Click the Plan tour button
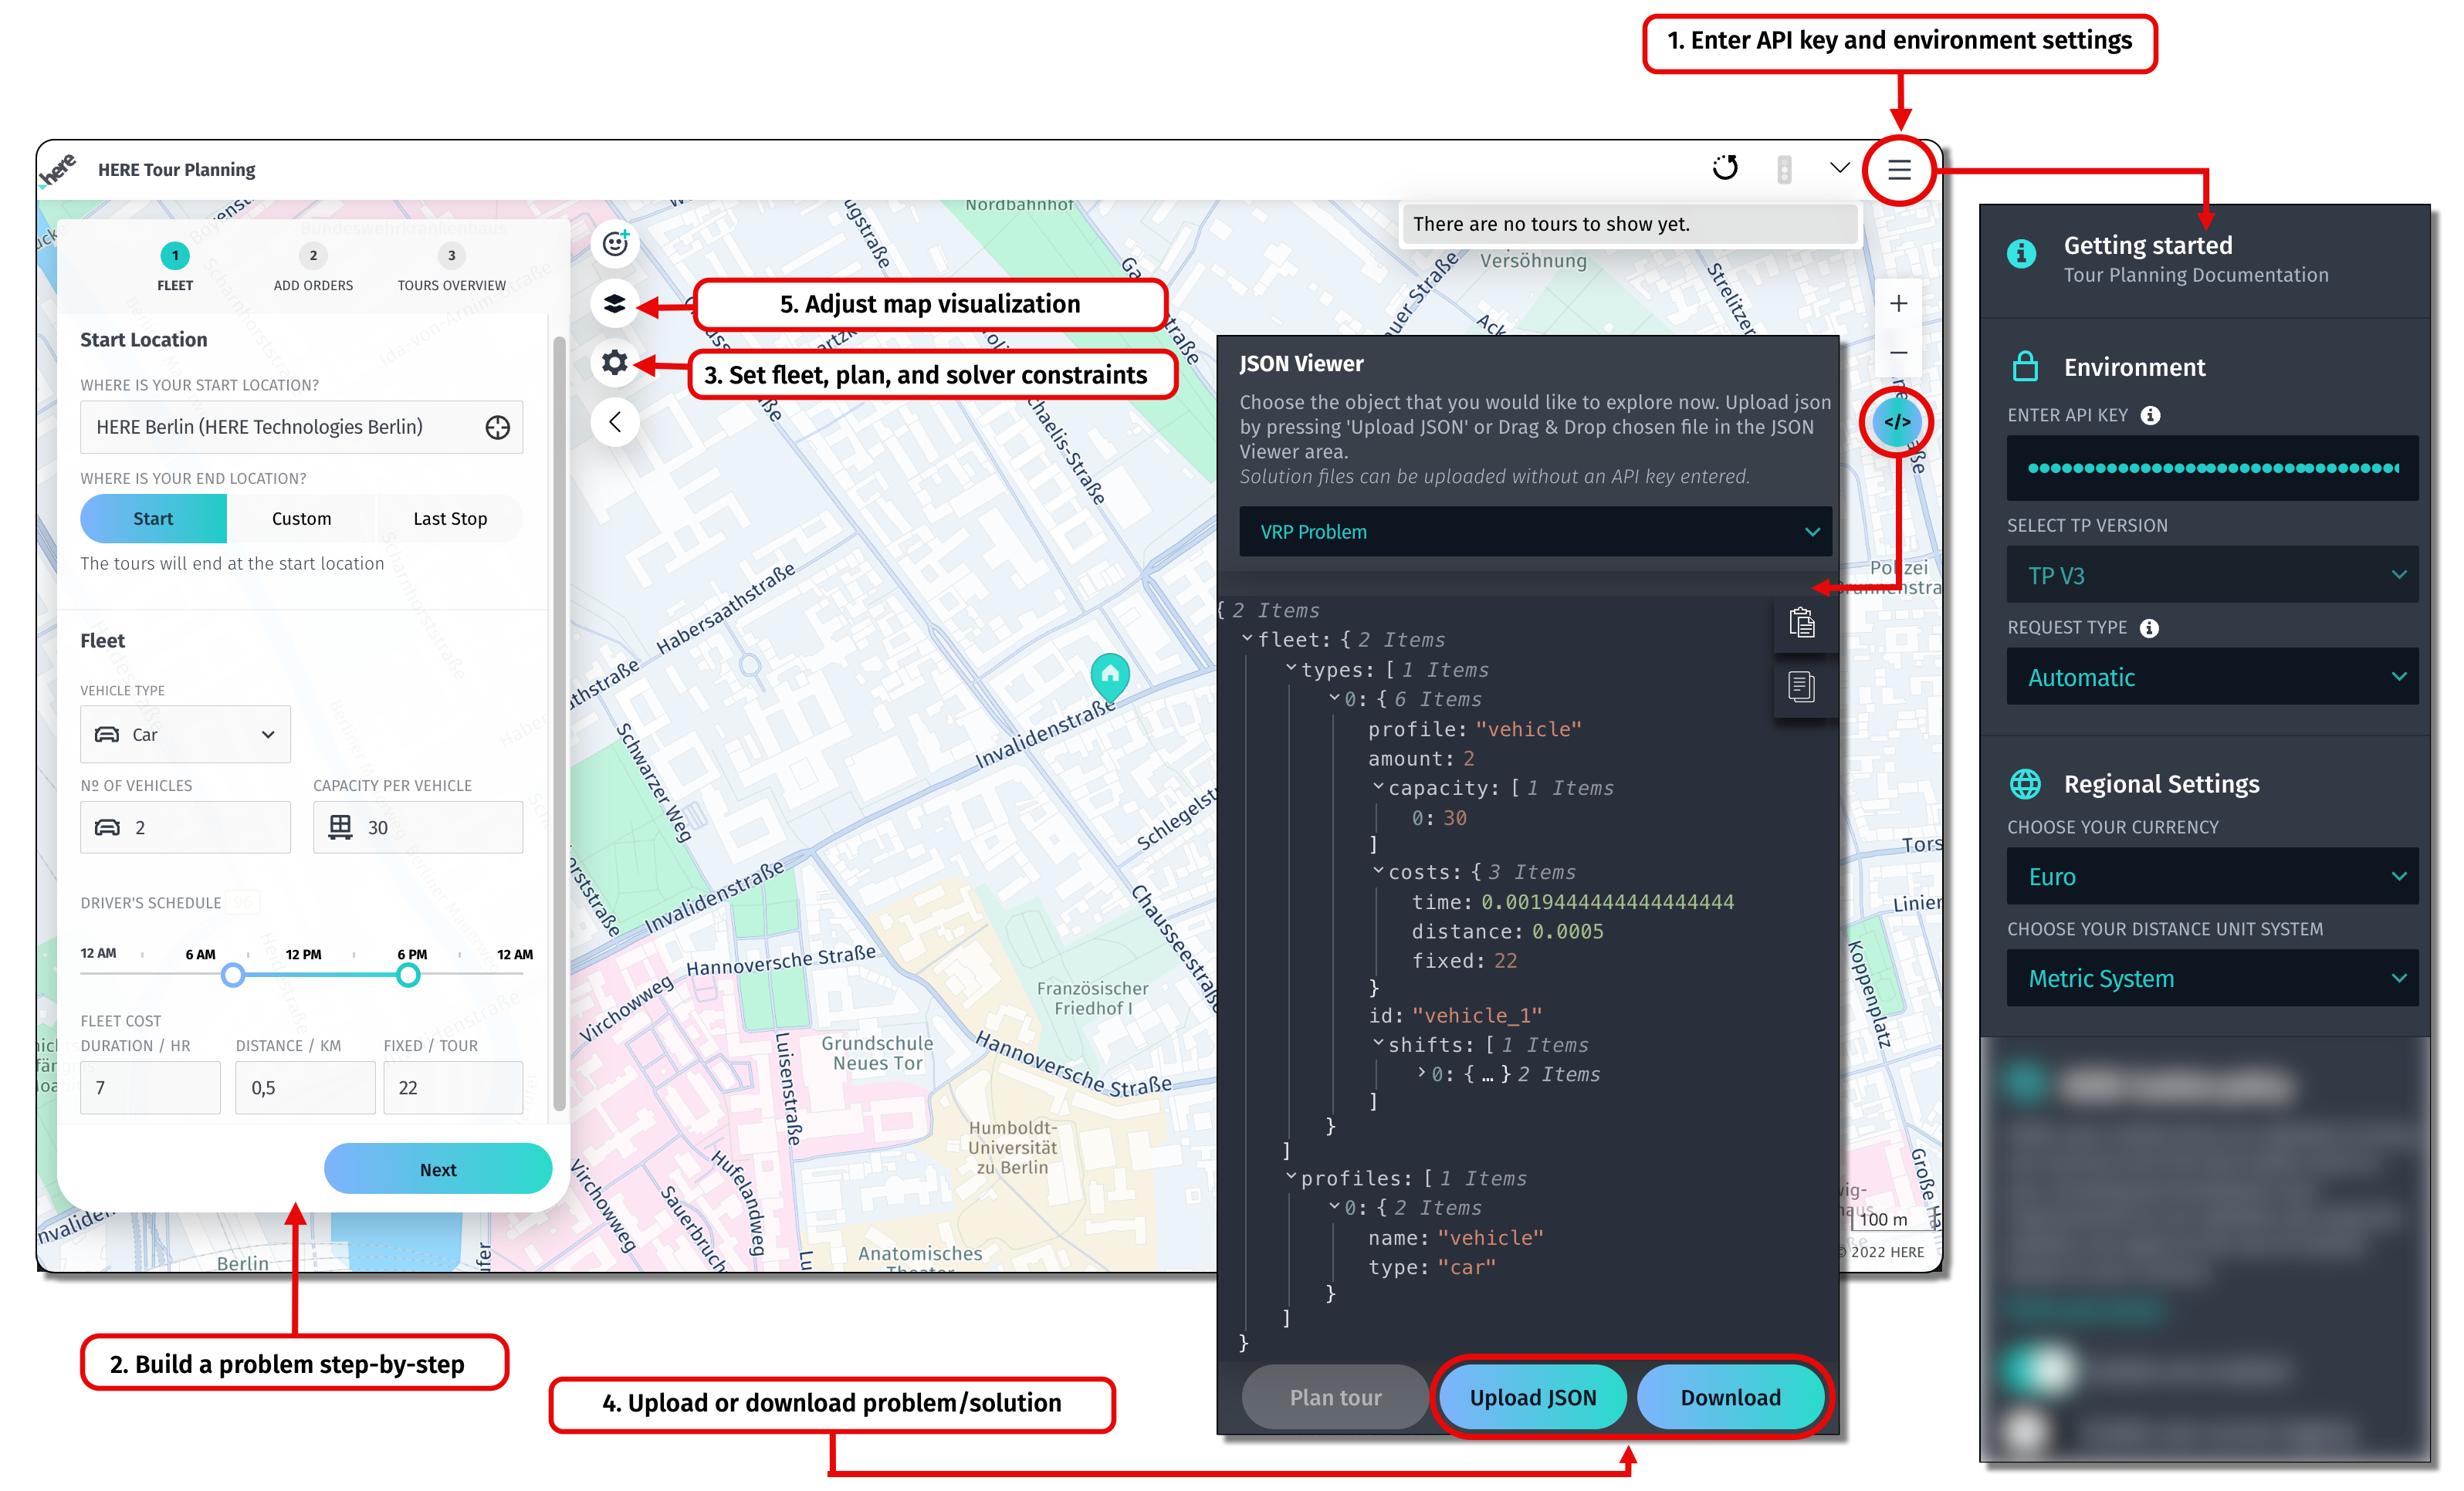 [x=1335, y=1398]
